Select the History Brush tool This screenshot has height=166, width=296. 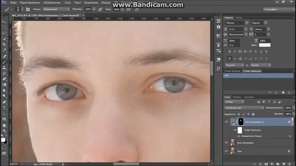click(x=4, y=73)
